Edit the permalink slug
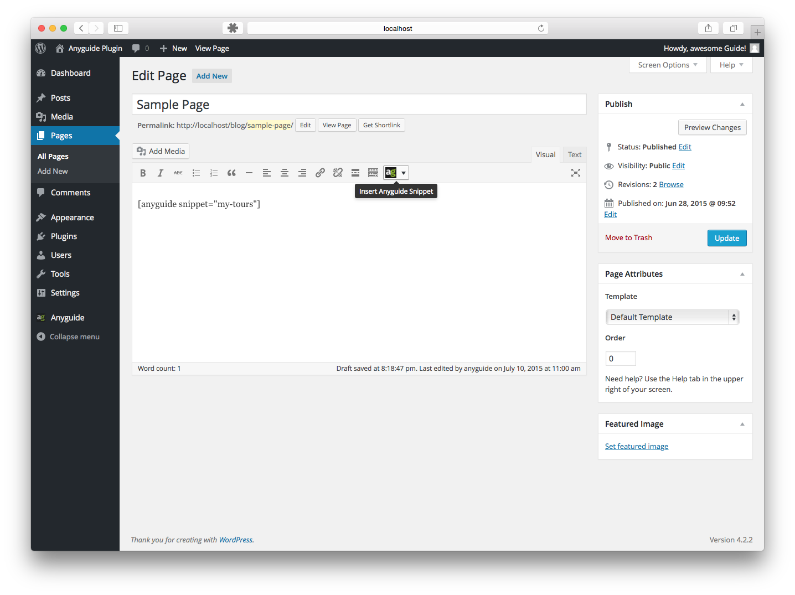Image resolution: width=795 pixels, height=595 pixels. click(x=306, y=125)
